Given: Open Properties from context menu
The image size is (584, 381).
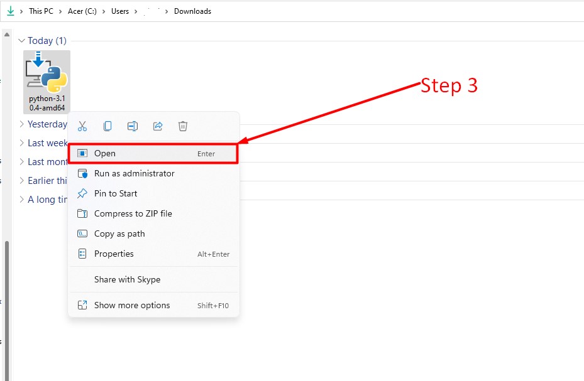Looking at the screenshot, I should [153, 254].
